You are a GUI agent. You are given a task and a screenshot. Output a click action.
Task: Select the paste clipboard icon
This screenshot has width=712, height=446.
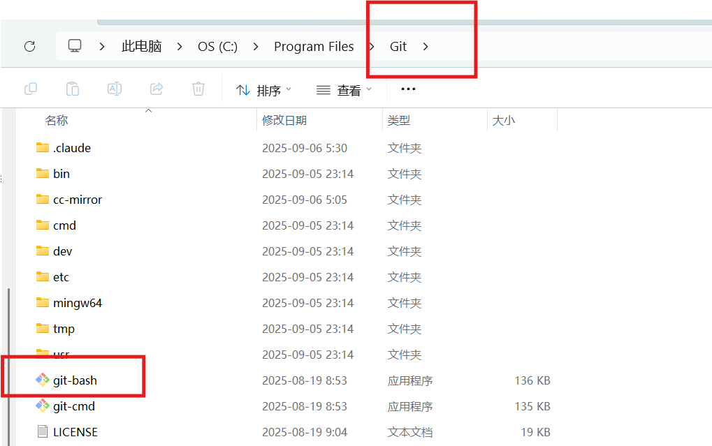73,89
